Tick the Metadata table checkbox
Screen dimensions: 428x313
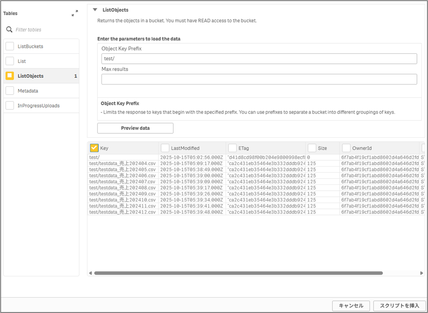(x=10, y=91)
